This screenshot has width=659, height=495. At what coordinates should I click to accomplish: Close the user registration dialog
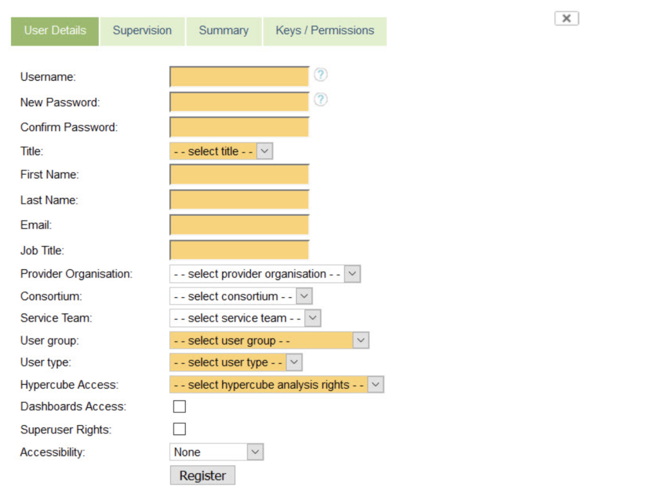[566, 19]
